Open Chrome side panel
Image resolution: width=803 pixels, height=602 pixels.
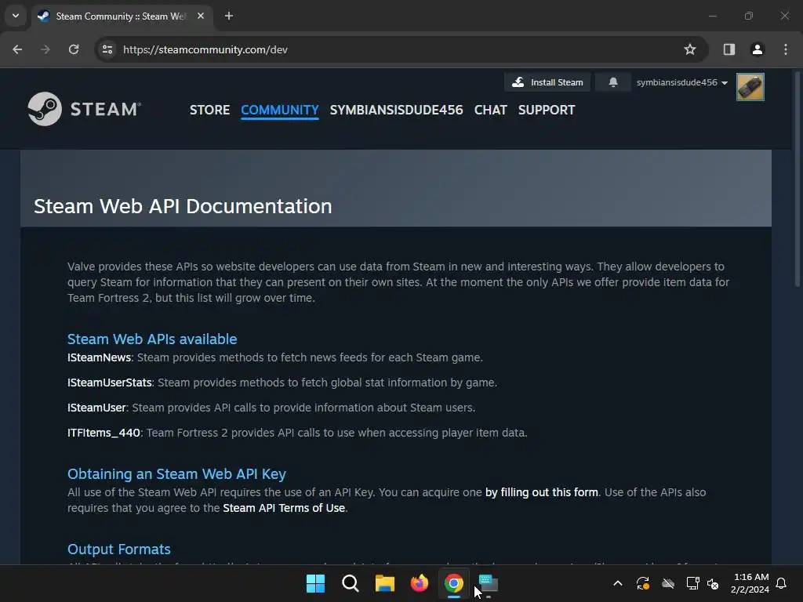729,49
